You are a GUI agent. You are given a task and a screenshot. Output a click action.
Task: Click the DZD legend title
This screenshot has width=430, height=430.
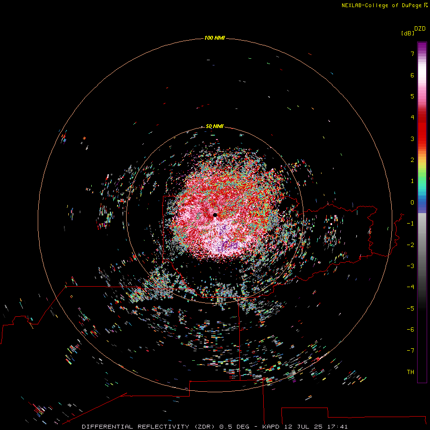[420, 29]
